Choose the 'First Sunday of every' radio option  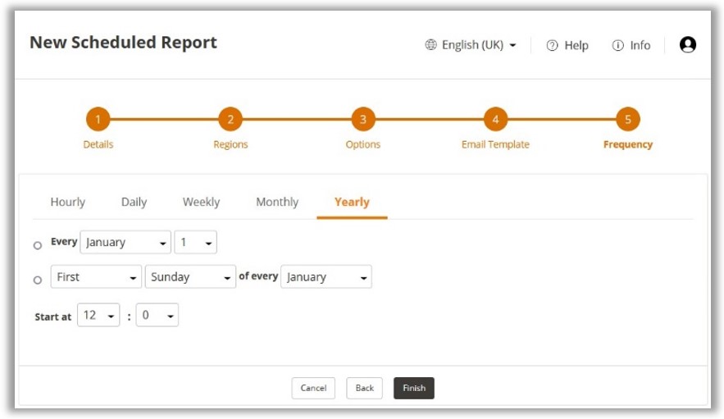click(38, 280)
